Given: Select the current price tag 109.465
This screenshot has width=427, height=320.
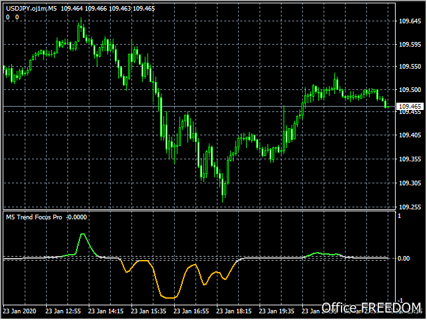Looking at the screenshot, I should 410,107.
